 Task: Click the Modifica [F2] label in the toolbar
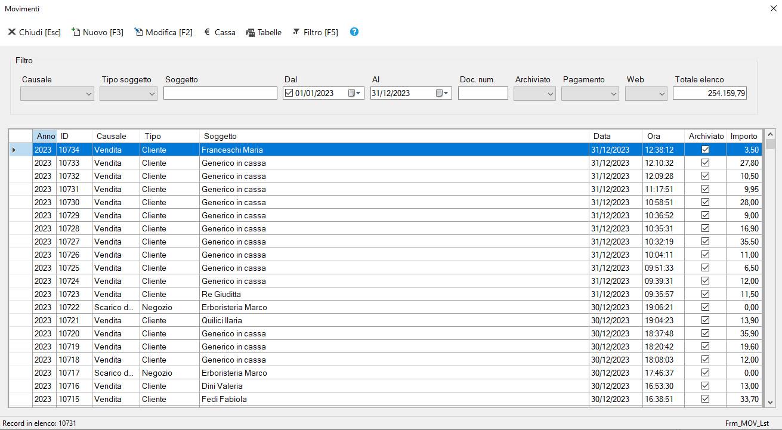click(169, 32)
